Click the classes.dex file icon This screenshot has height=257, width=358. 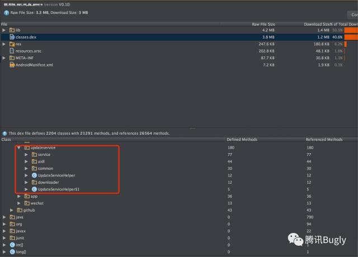pos(12,37)
